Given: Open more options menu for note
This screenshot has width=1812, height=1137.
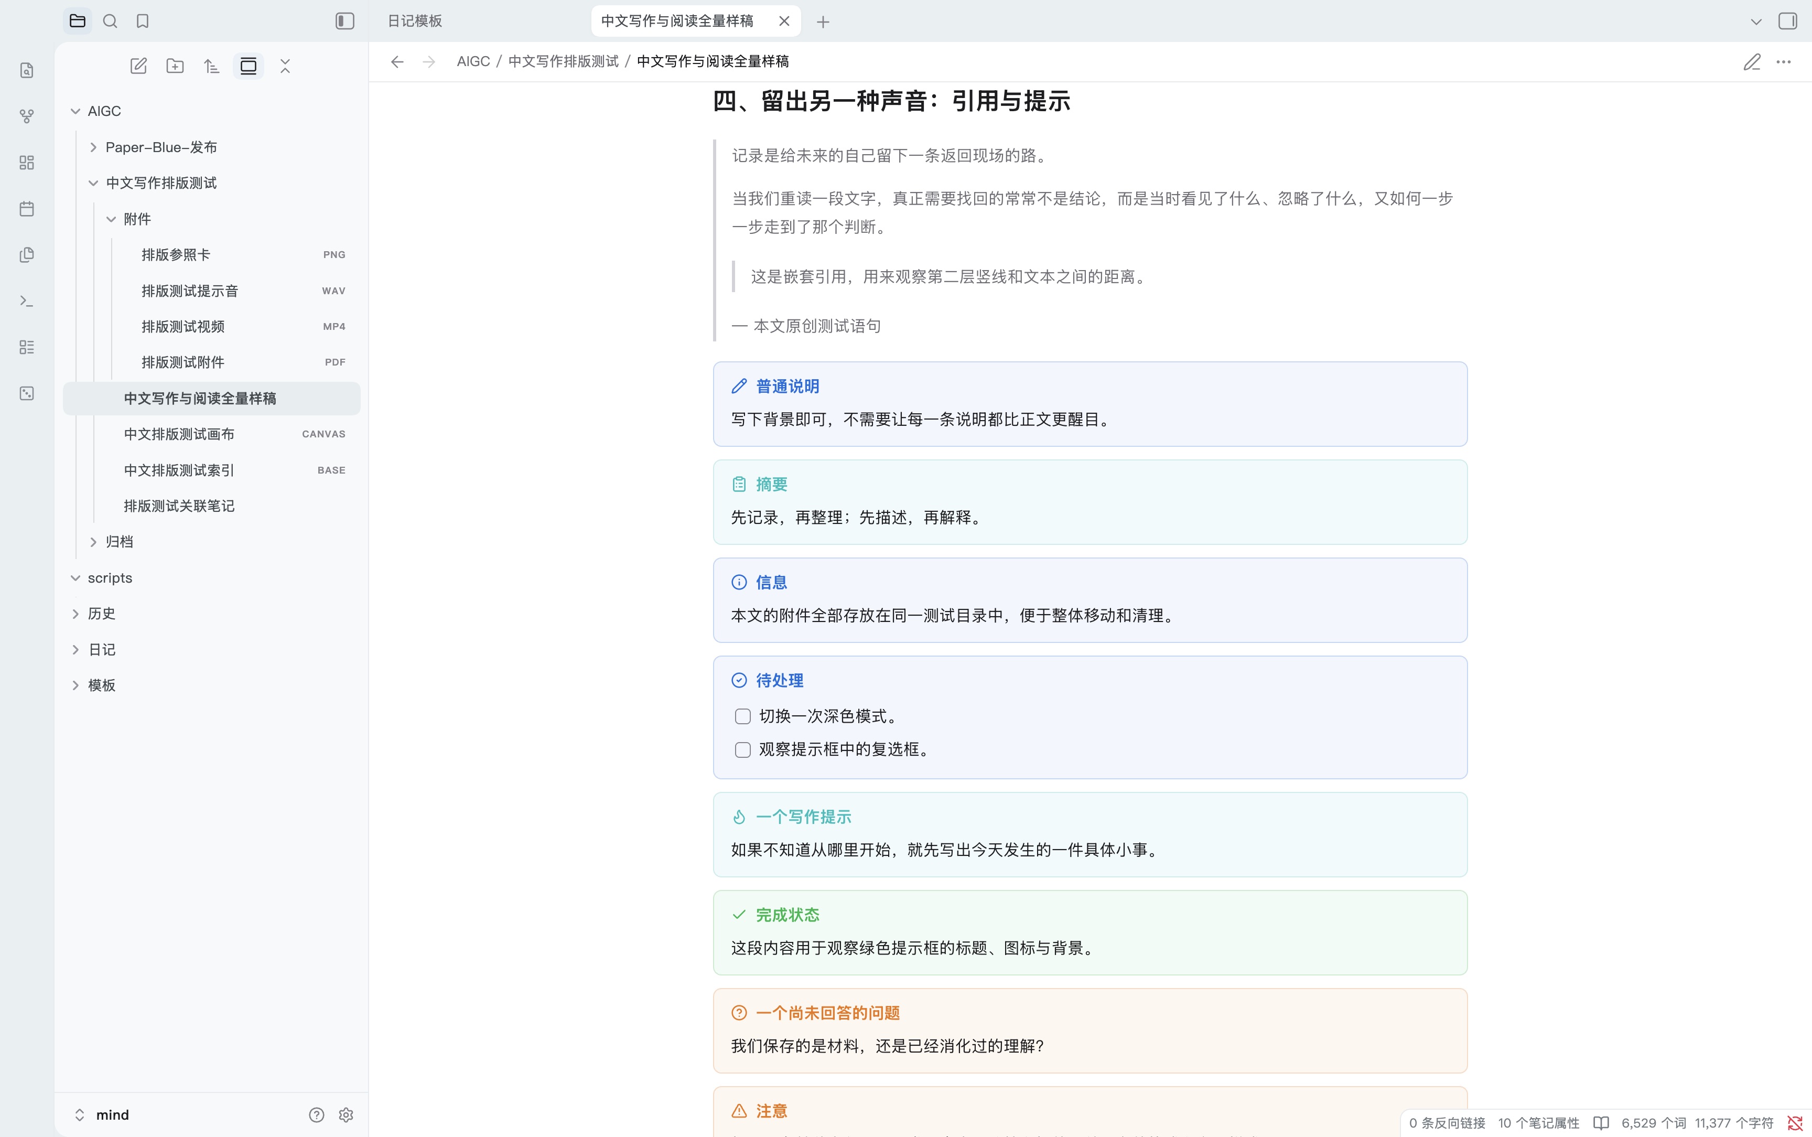Looking at the screenshot, I should pos(1784,62).
